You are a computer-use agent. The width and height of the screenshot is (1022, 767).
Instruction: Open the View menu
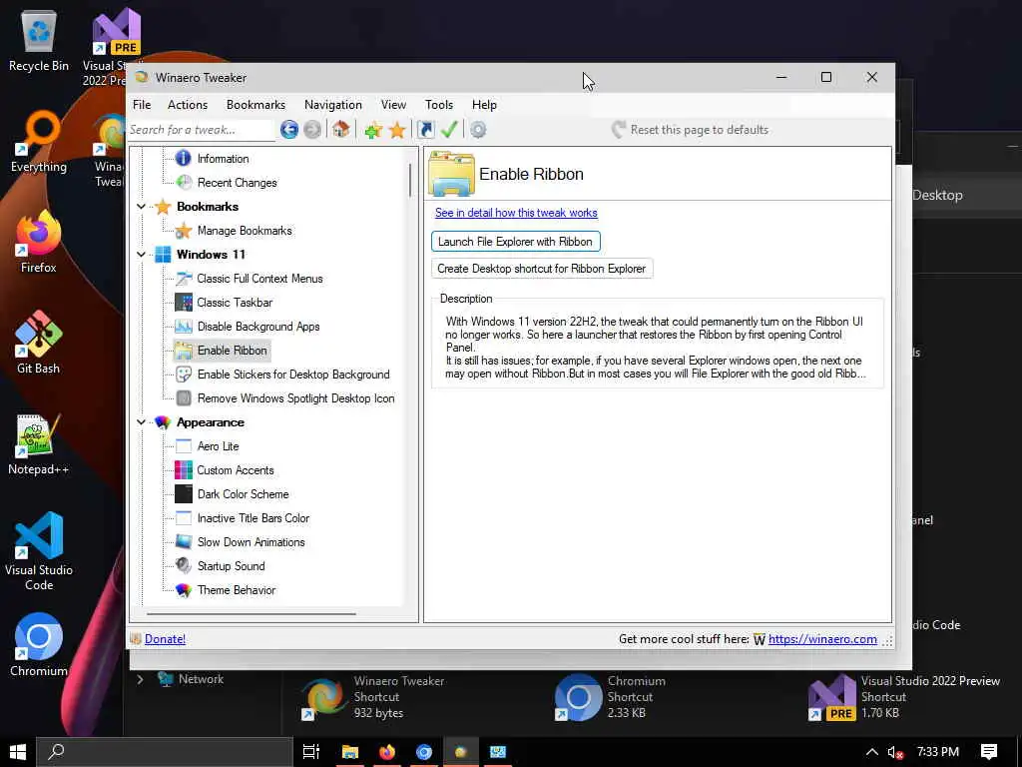click(393, 104)
